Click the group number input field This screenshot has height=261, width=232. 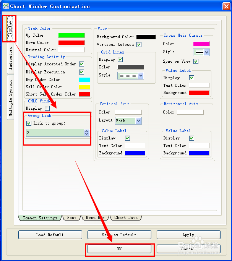pos(55,133)
